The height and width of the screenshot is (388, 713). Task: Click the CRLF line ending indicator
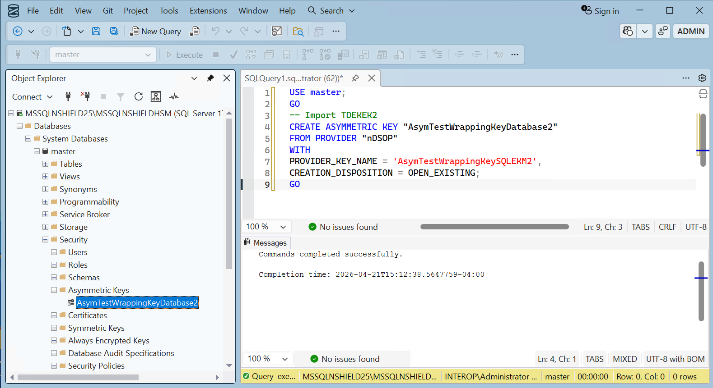click(x=667, y=227)
